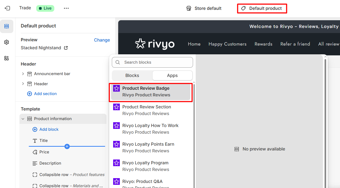
Task: Click the block list scrollbar
Action: [x=194, y=136]
